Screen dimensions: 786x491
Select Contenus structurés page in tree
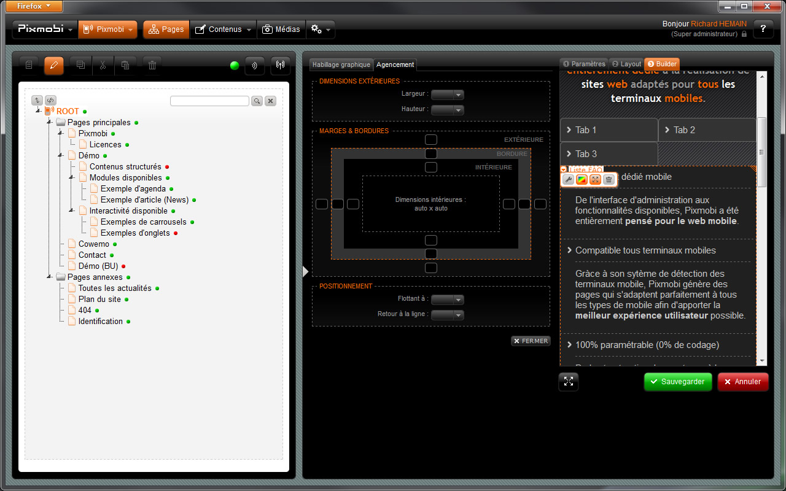point(125,166)
